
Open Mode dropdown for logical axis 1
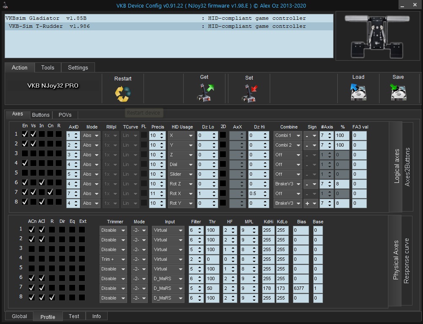click(x=90, y=136)
